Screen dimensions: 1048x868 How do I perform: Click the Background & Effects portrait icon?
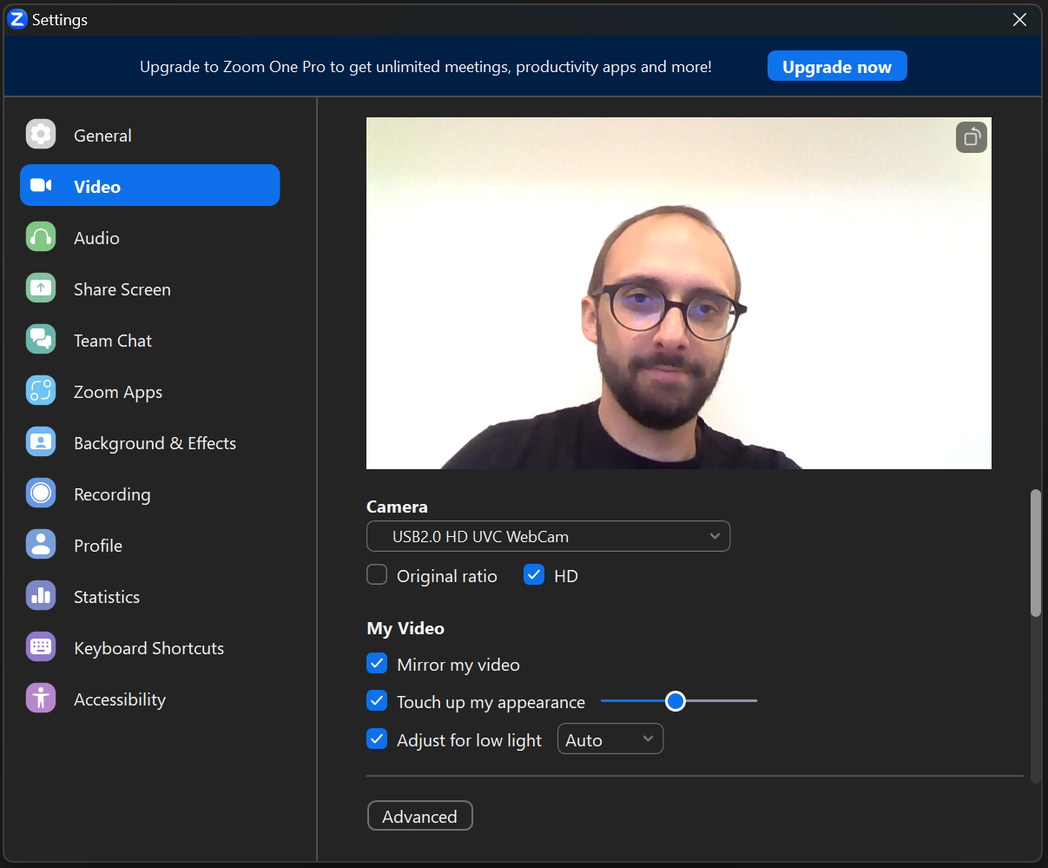[41, 442]
